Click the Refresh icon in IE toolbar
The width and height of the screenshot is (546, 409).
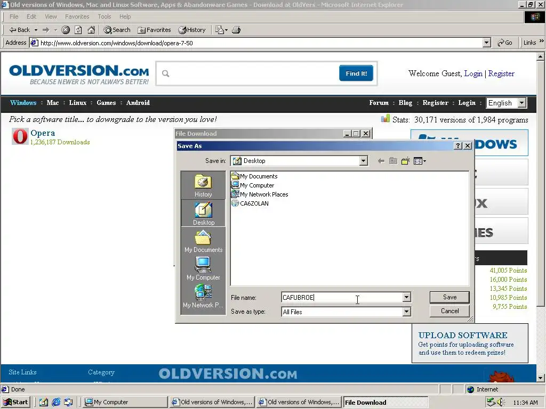[78, 30]
